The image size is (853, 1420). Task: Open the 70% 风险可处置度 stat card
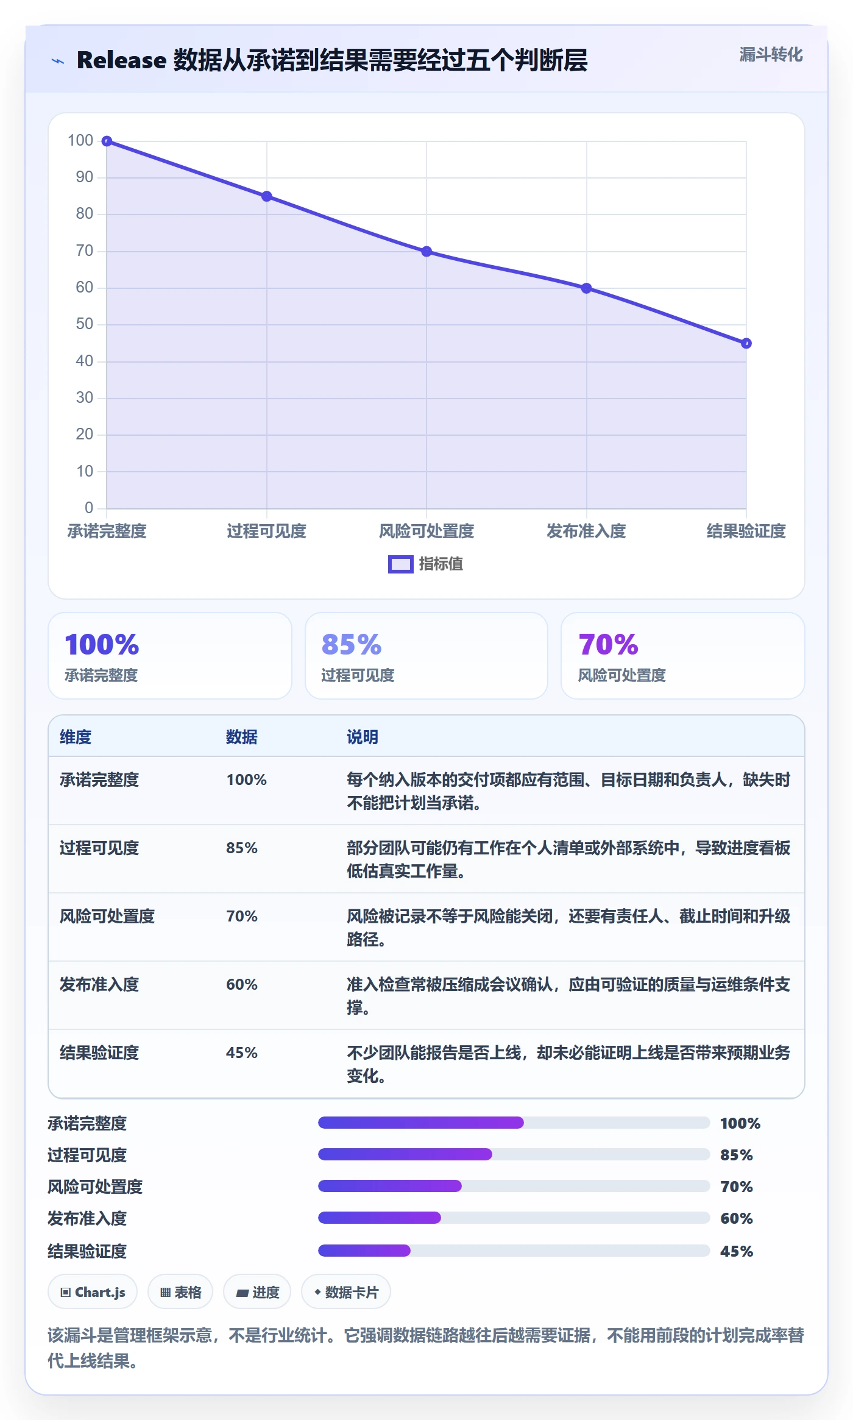[683, 656]
